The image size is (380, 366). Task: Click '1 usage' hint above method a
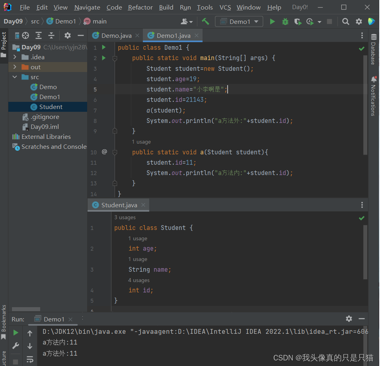[141, 142]
